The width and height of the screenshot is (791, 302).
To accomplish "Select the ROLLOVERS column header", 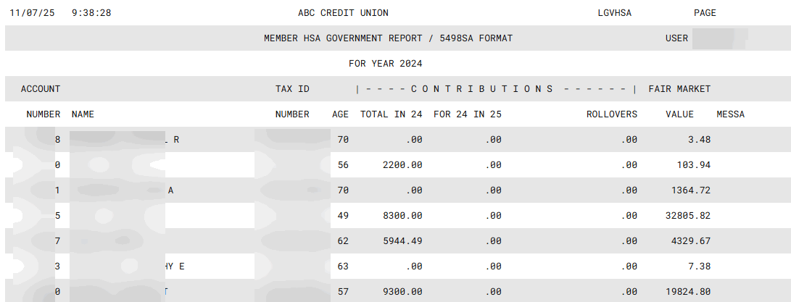I will (x=612, y=114).
